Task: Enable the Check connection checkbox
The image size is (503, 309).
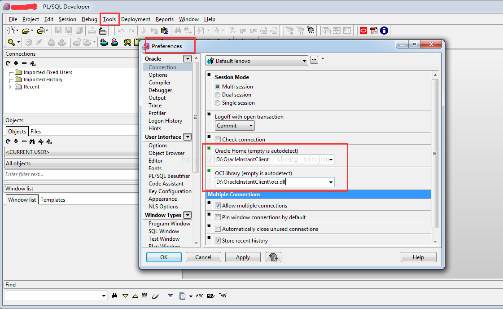Action: (218, 140)
